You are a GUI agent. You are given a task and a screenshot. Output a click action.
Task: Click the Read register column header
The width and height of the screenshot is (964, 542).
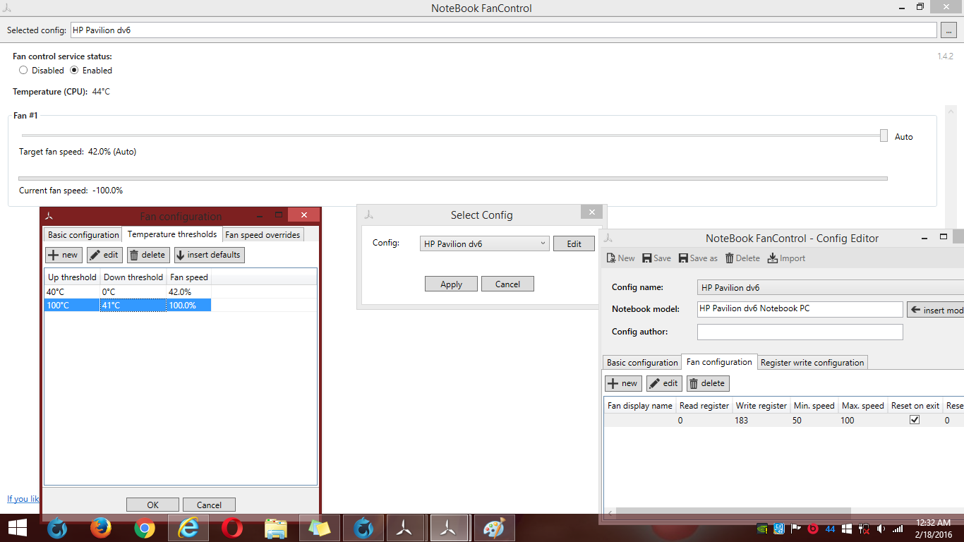click(x=704, y=406)
